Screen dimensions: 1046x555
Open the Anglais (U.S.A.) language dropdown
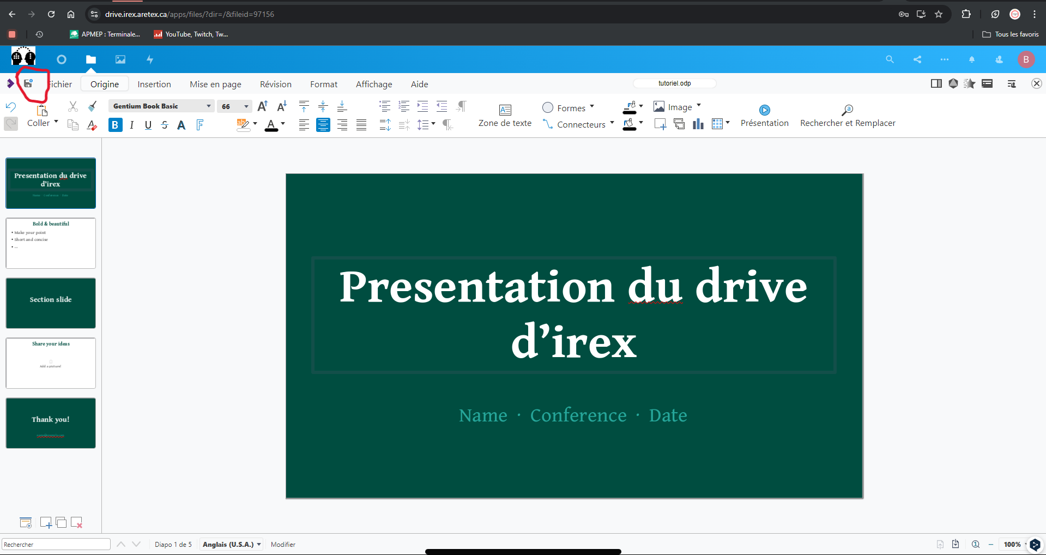point(232,544)
